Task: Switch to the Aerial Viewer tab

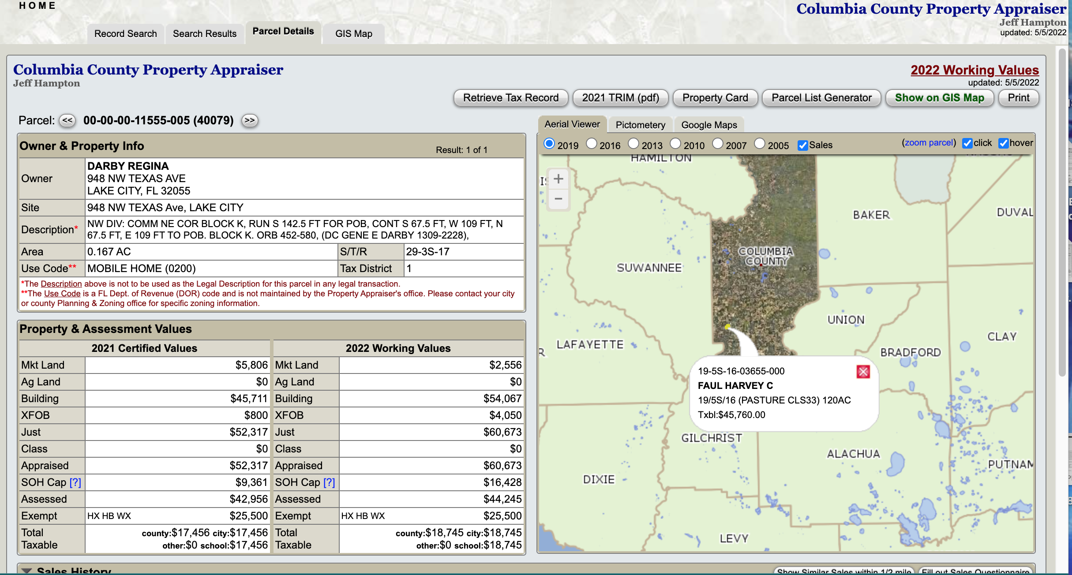Action: pos(572,124)
